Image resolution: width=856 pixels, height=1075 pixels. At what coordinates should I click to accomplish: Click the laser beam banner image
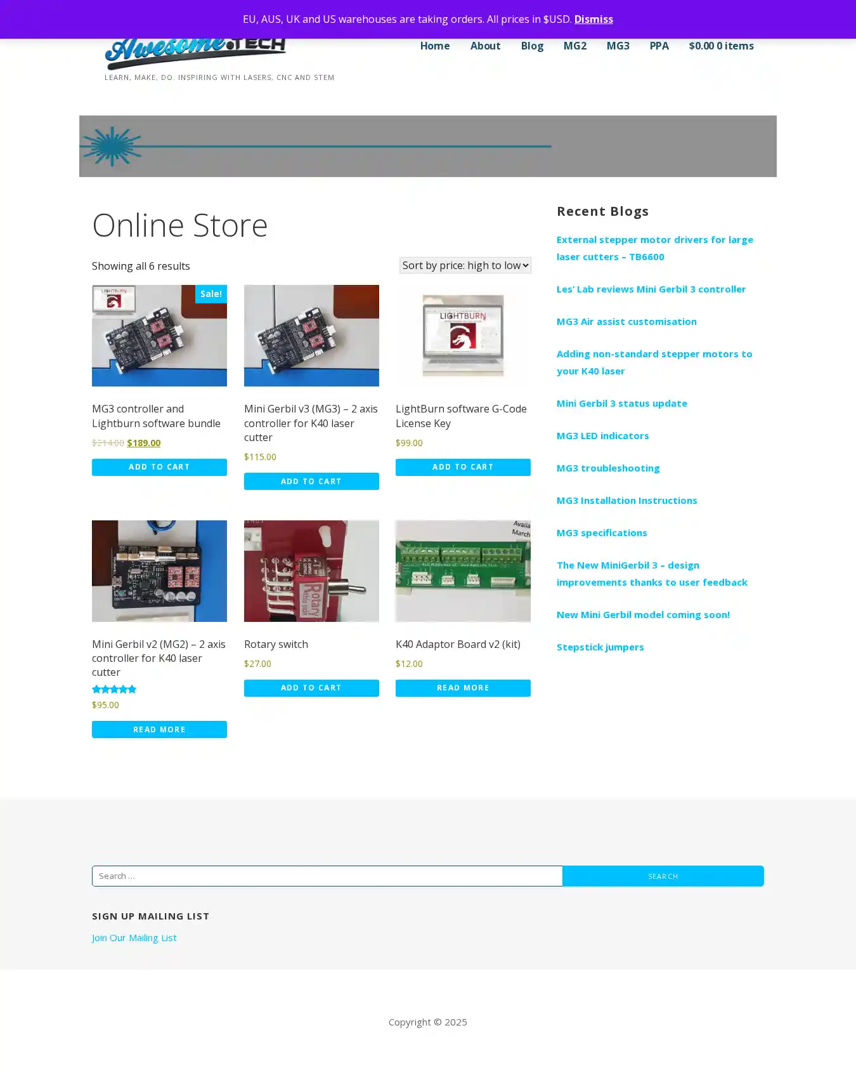427,146
